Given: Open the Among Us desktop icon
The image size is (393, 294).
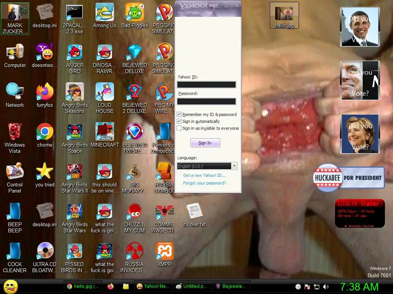Looking at the screenshot, I should point(104,16).
